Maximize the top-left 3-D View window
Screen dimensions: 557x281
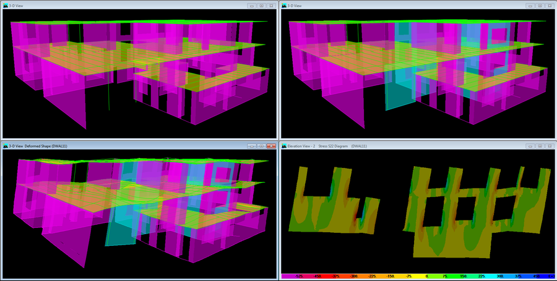click(x=261, y=6)
